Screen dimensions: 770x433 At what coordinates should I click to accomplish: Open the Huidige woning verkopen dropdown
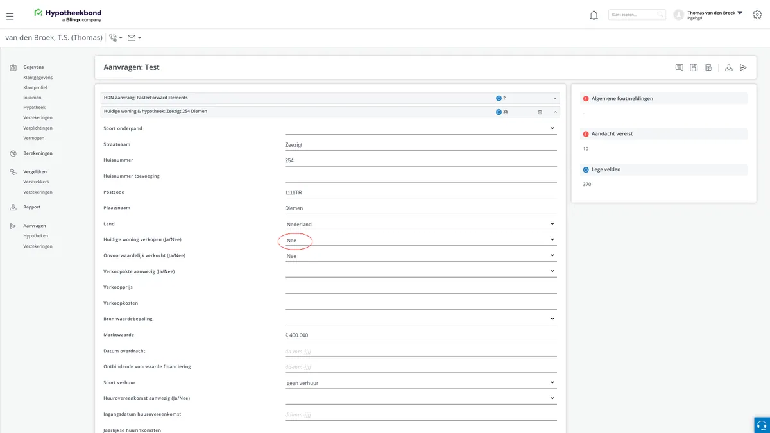tap(421, 240)
